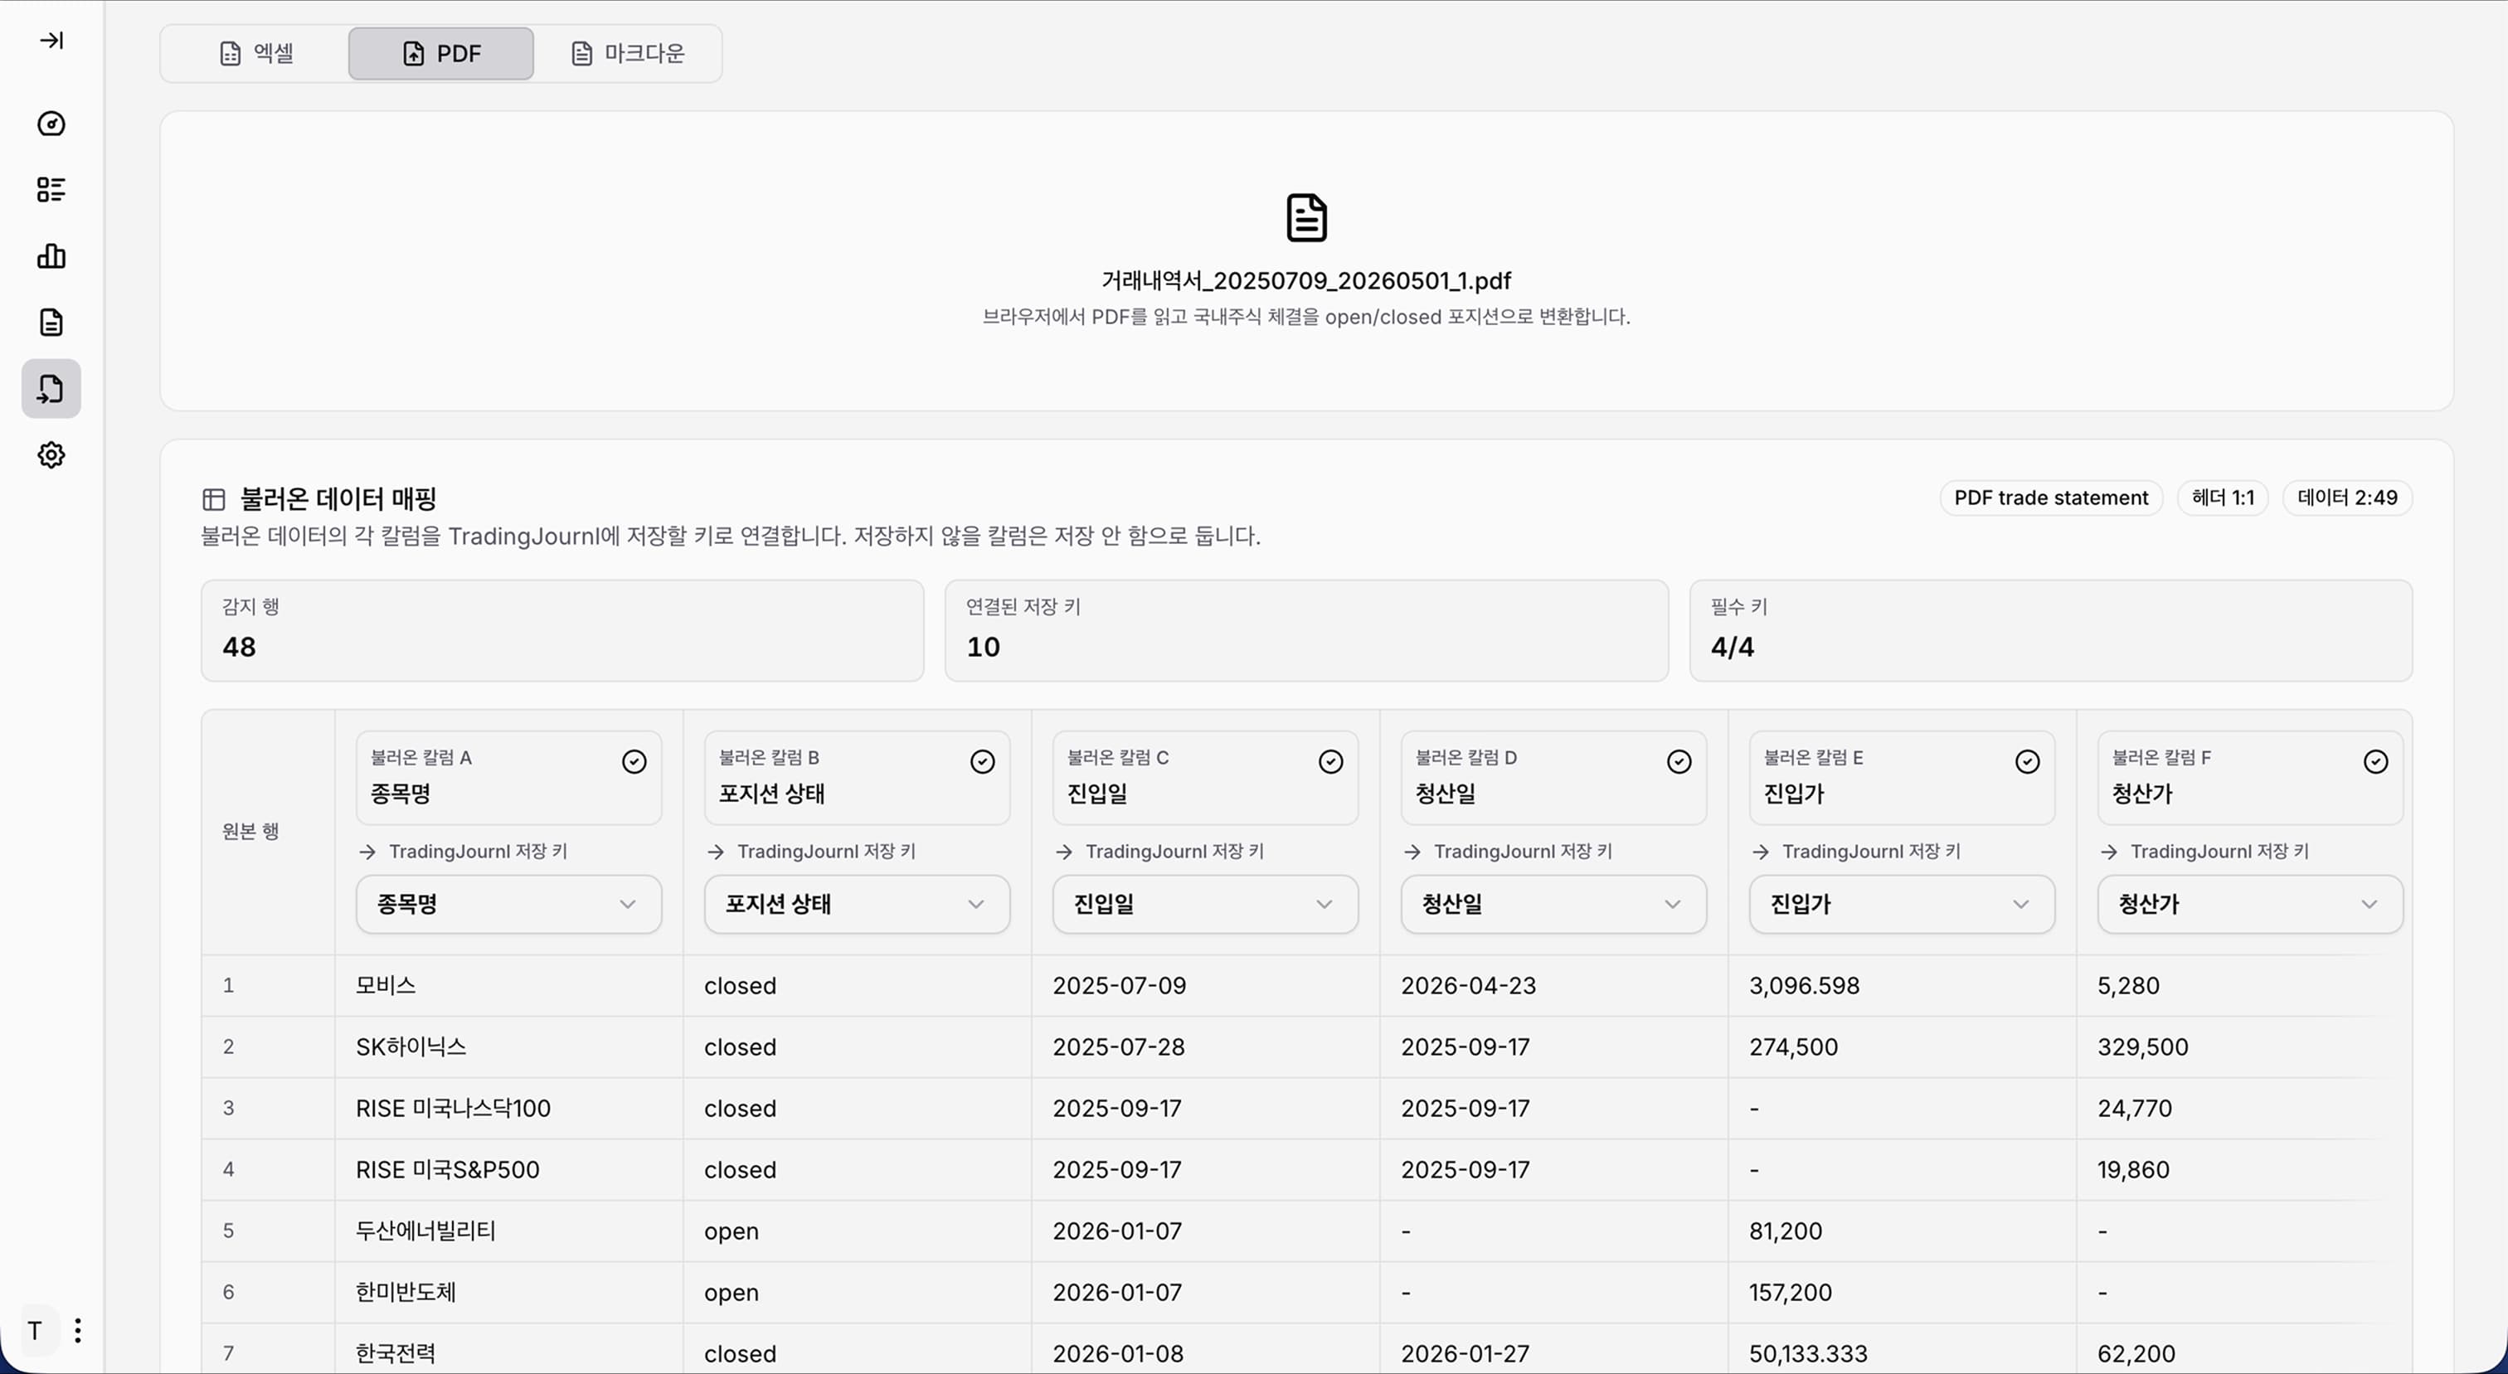Click the 필수 키 4/4 summary card
The width and height of the screenshot is (2508, 1374).
(x=2051, y=630)
